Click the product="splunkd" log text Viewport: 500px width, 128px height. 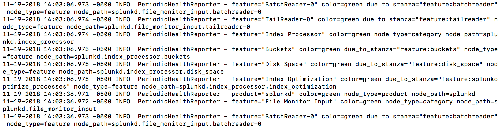click(x=263, y=94)
